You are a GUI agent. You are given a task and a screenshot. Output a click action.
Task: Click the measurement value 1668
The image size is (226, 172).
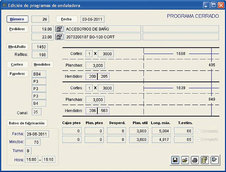[181, 53]
